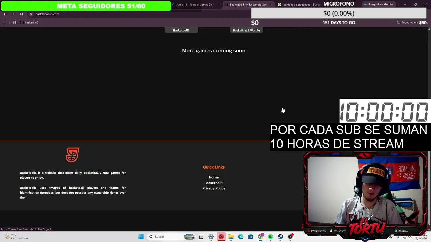Image resolution: width=431 pixels, height=242 pixels.
Task: Open the Basketball5 bookmark
Action: (x=30, y=22)
